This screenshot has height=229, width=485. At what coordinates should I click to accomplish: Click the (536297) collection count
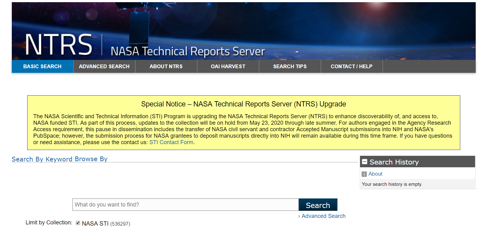pos(120,224)
